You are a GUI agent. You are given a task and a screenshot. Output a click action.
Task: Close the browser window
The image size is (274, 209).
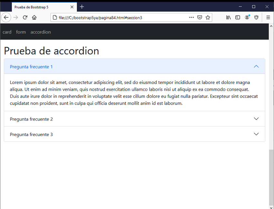[267, 7]
